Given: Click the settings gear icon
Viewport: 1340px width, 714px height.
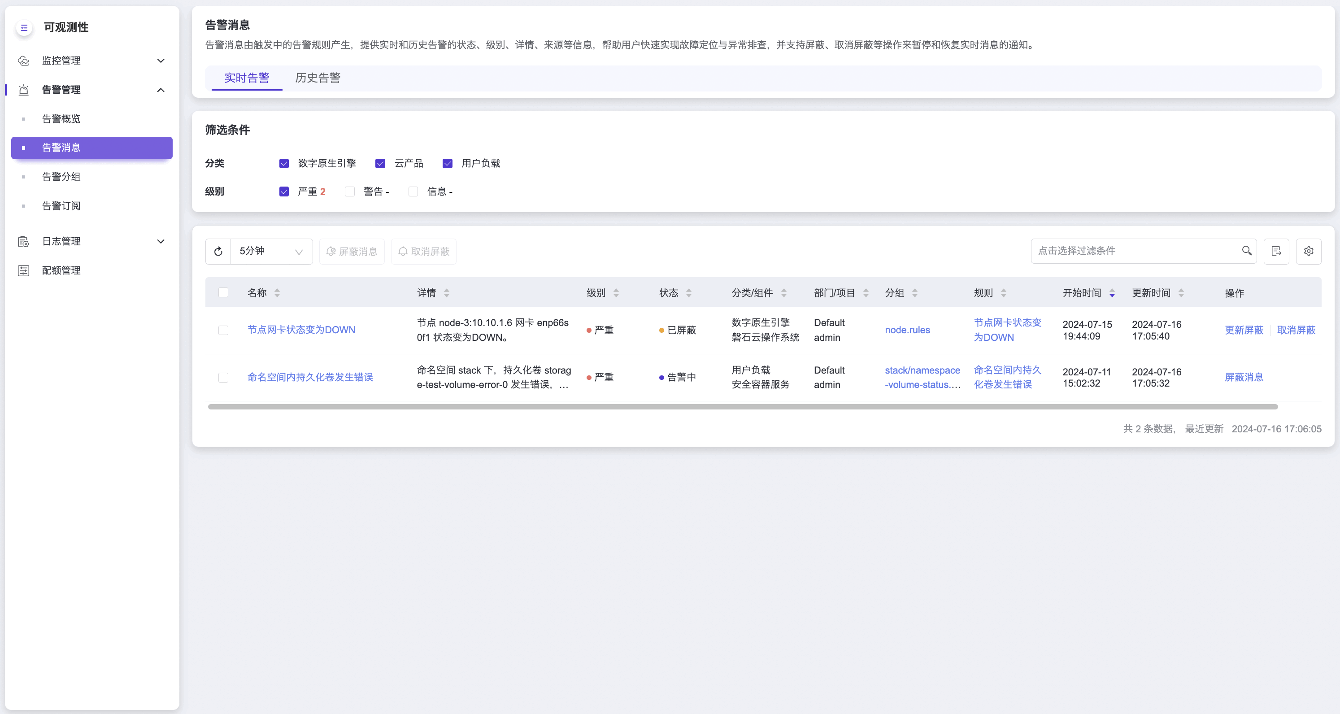Looking at the screenshot, I should pos(1308,251).
